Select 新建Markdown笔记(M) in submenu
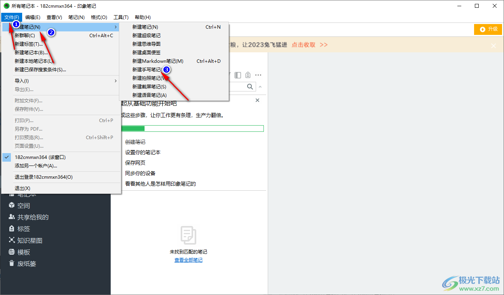 click(x=174, y=61)
